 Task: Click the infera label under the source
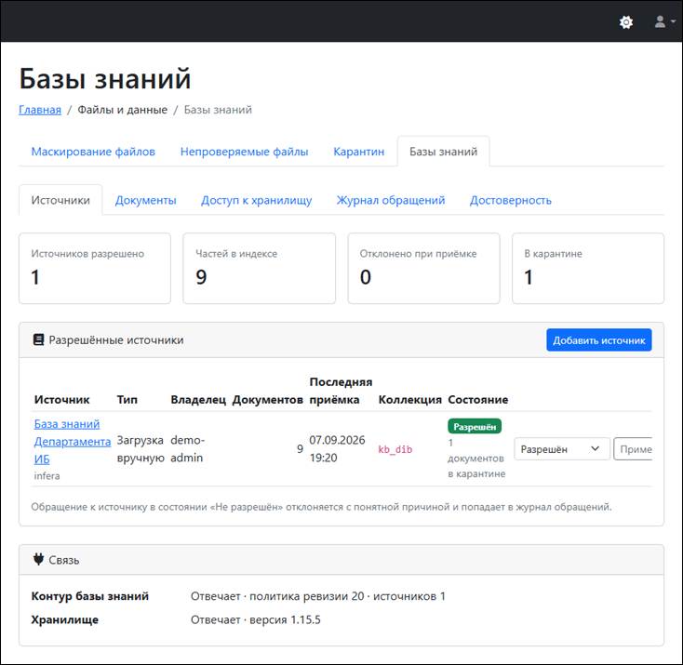(x=47, y=476)
